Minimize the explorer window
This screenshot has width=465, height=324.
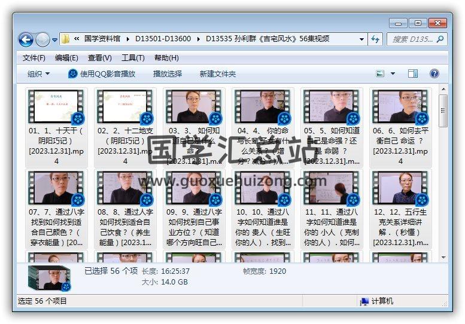point(398,23)
